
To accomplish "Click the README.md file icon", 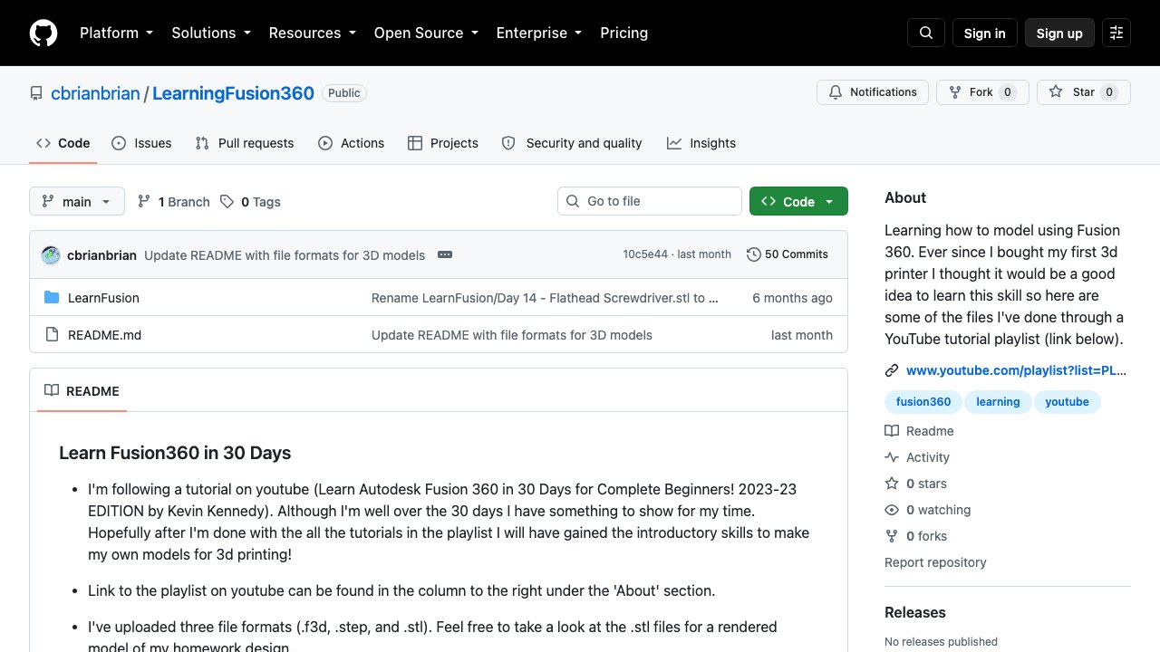I will (x=52, y=335).
